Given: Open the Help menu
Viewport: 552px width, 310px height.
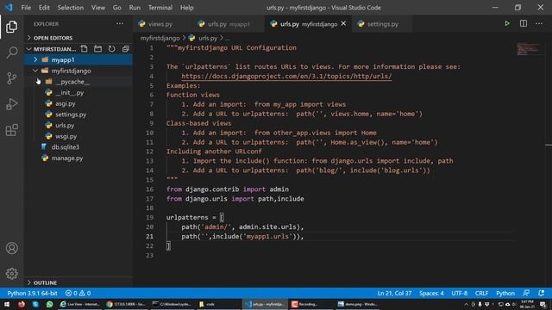Looking at the screenshot, I should pos(186,8).
